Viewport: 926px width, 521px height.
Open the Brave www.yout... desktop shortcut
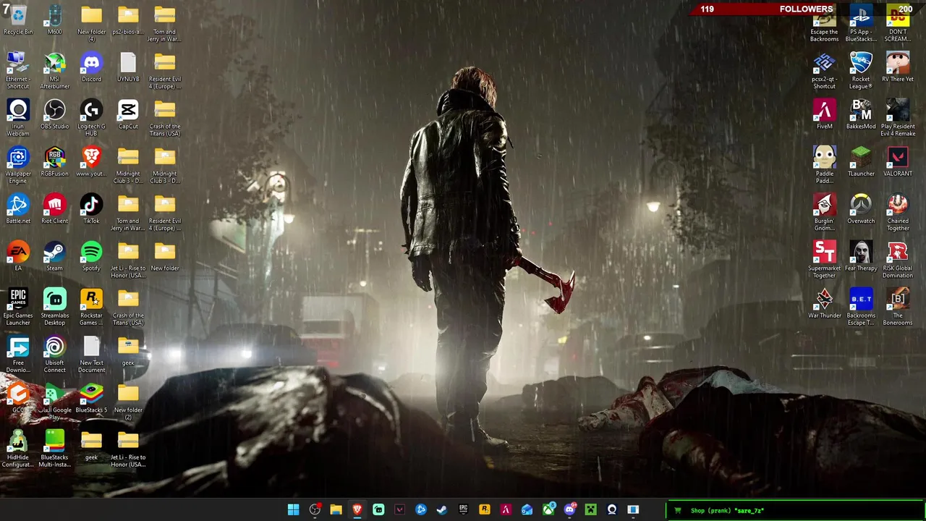tap(91, 161)
